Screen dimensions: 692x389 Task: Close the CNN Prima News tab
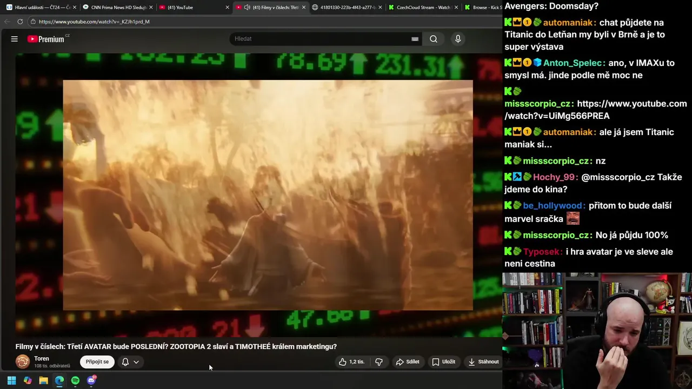tap(151, 8)
